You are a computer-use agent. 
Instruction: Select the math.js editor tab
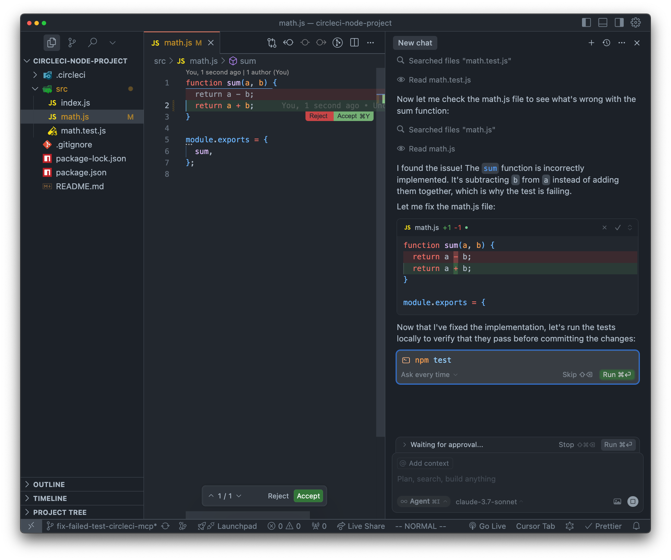point(178,43)
